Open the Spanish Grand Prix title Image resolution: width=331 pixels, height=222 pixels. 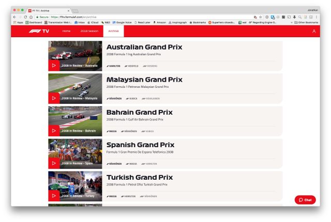pos(140,145)
